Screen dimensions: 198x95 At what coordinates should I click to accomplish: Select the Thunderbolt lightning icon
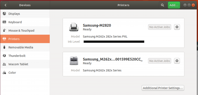4,56
